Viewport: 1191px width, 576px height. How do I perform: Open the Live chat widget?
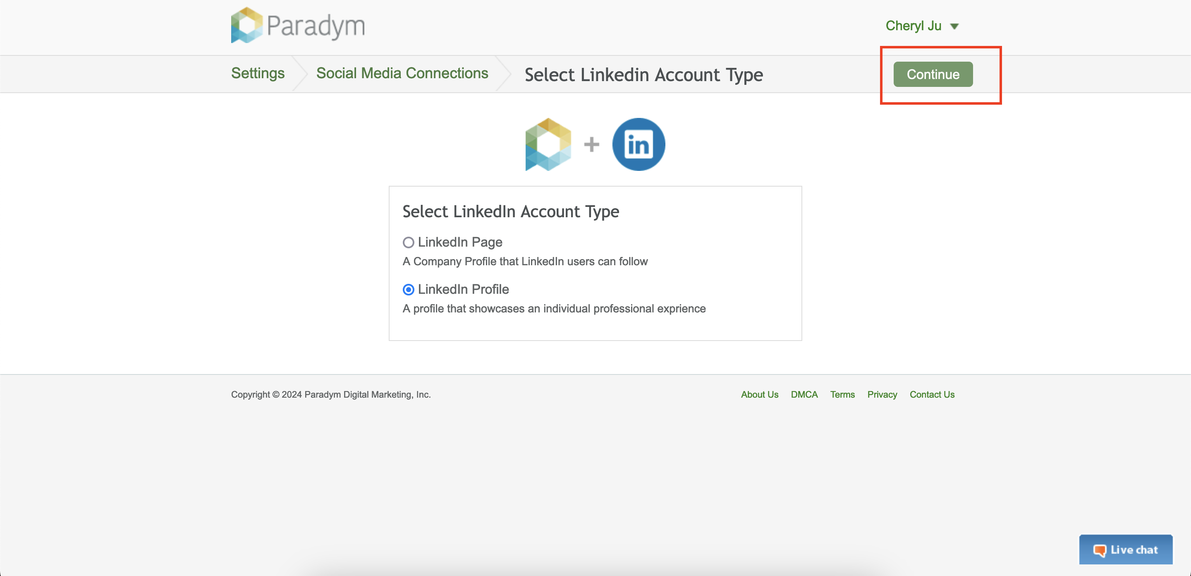coord(1125,550)
